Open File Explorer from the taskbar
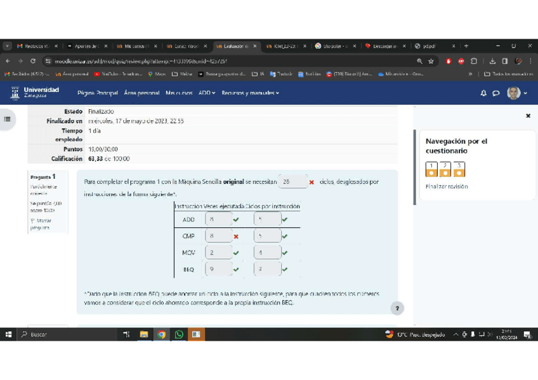Viewport: 538px width, 380px height. (x=144, y=334)
